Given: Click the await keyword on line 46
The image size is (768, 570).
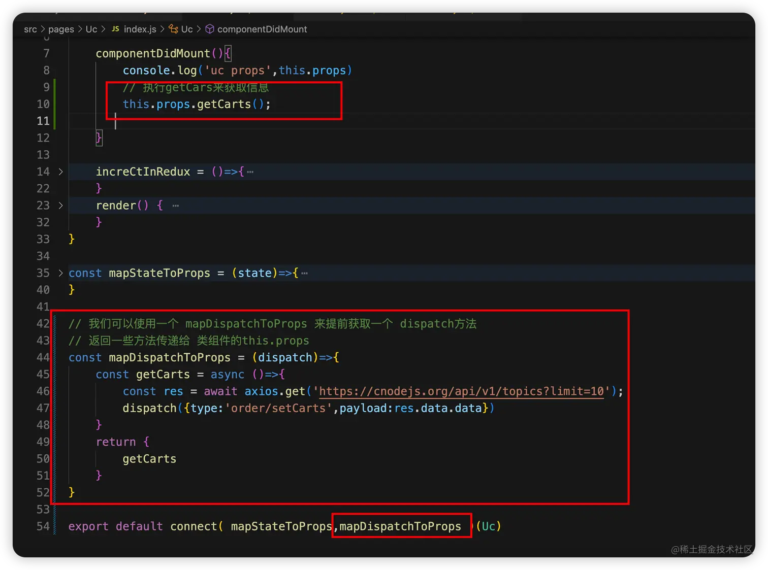Looking at the screenshot, I should 220,391.
